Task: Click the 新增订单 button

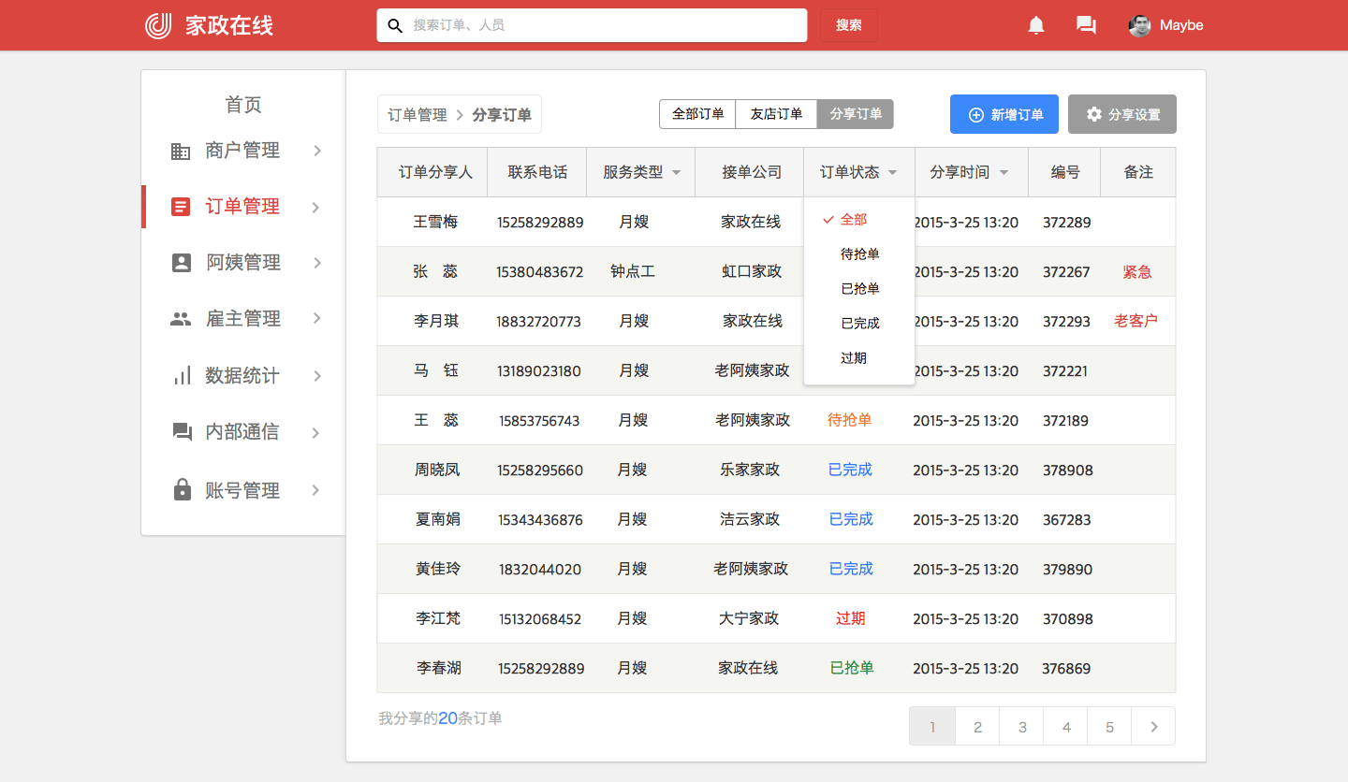Action: point(1004,114)
